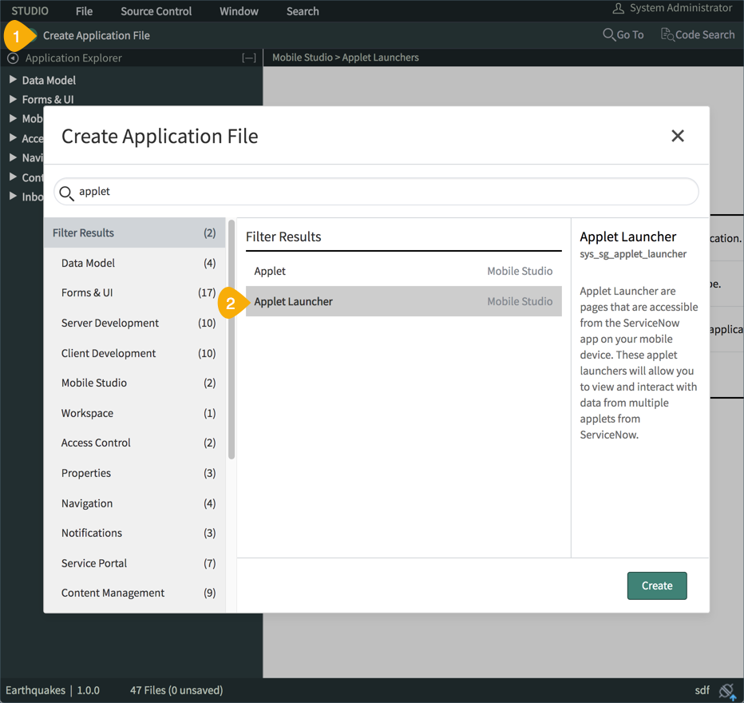Open the Source Control menu
The height and width of the screenshot is (703, 744).
tap(156, 10)
